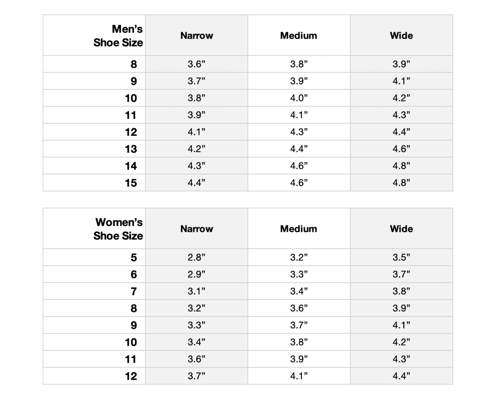This screenshot has width=502, height=394.
Task: Select men's size 12 wide width cell
Action: point(401,132)
